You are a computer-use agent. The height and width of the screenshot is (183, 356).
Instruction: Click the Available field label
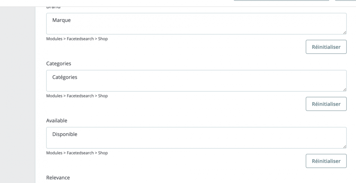click(57, 121)
